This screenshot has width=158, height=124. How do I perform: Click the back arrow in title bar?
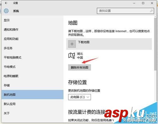click(6, 3)
